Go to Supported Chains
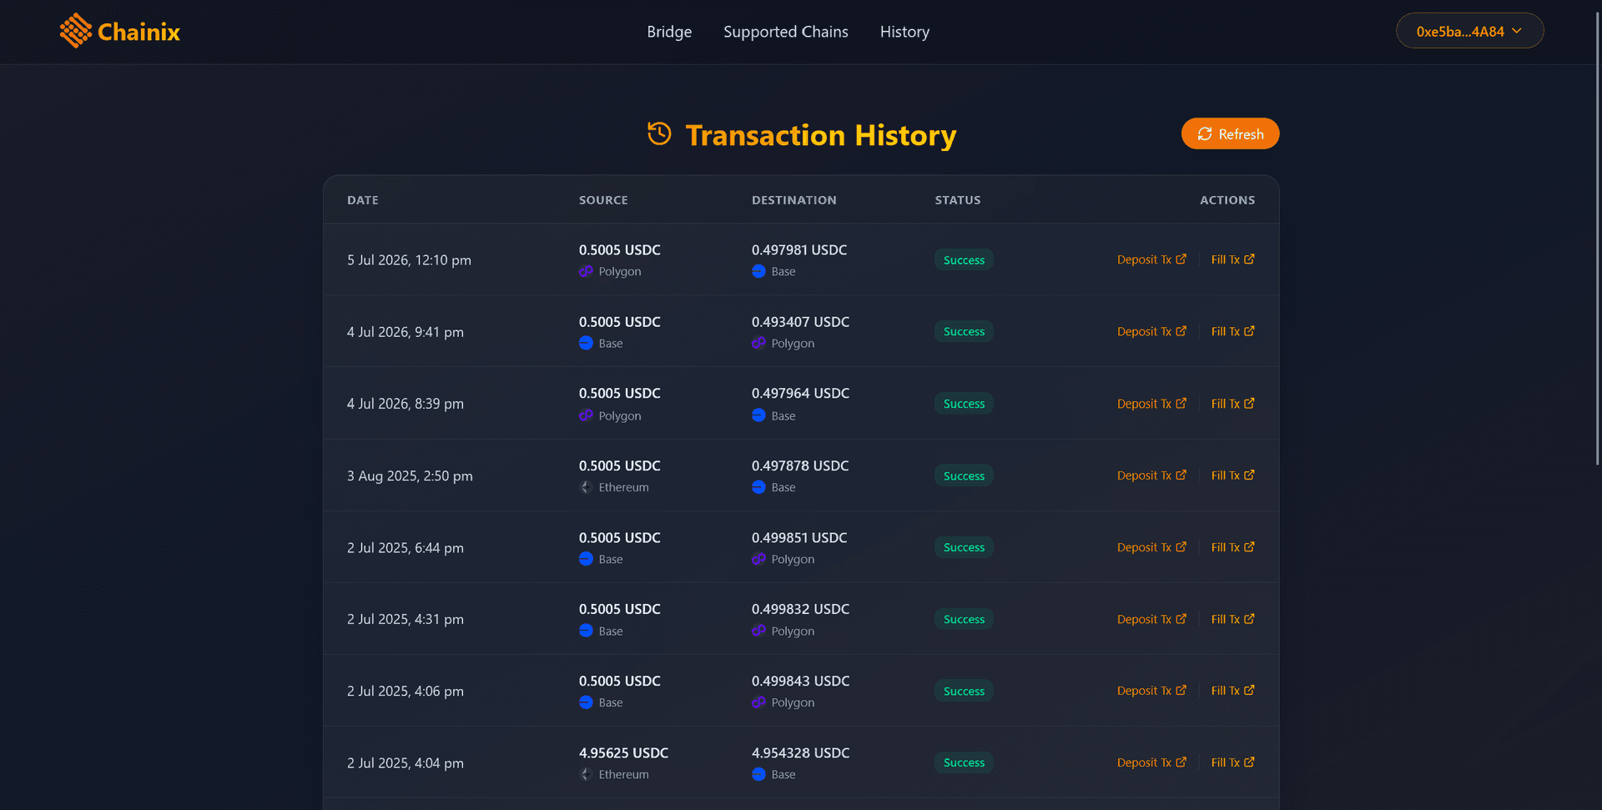The width and height of the screenshot is (1602, 810). click(x=785, y=32)
